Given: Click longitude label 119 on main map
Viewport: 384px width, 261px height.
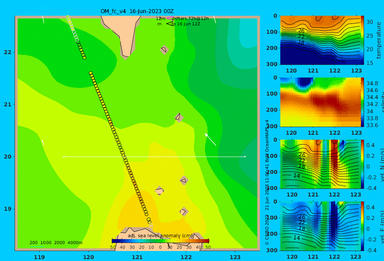Looking at the screenshot, I should (39, 257).
